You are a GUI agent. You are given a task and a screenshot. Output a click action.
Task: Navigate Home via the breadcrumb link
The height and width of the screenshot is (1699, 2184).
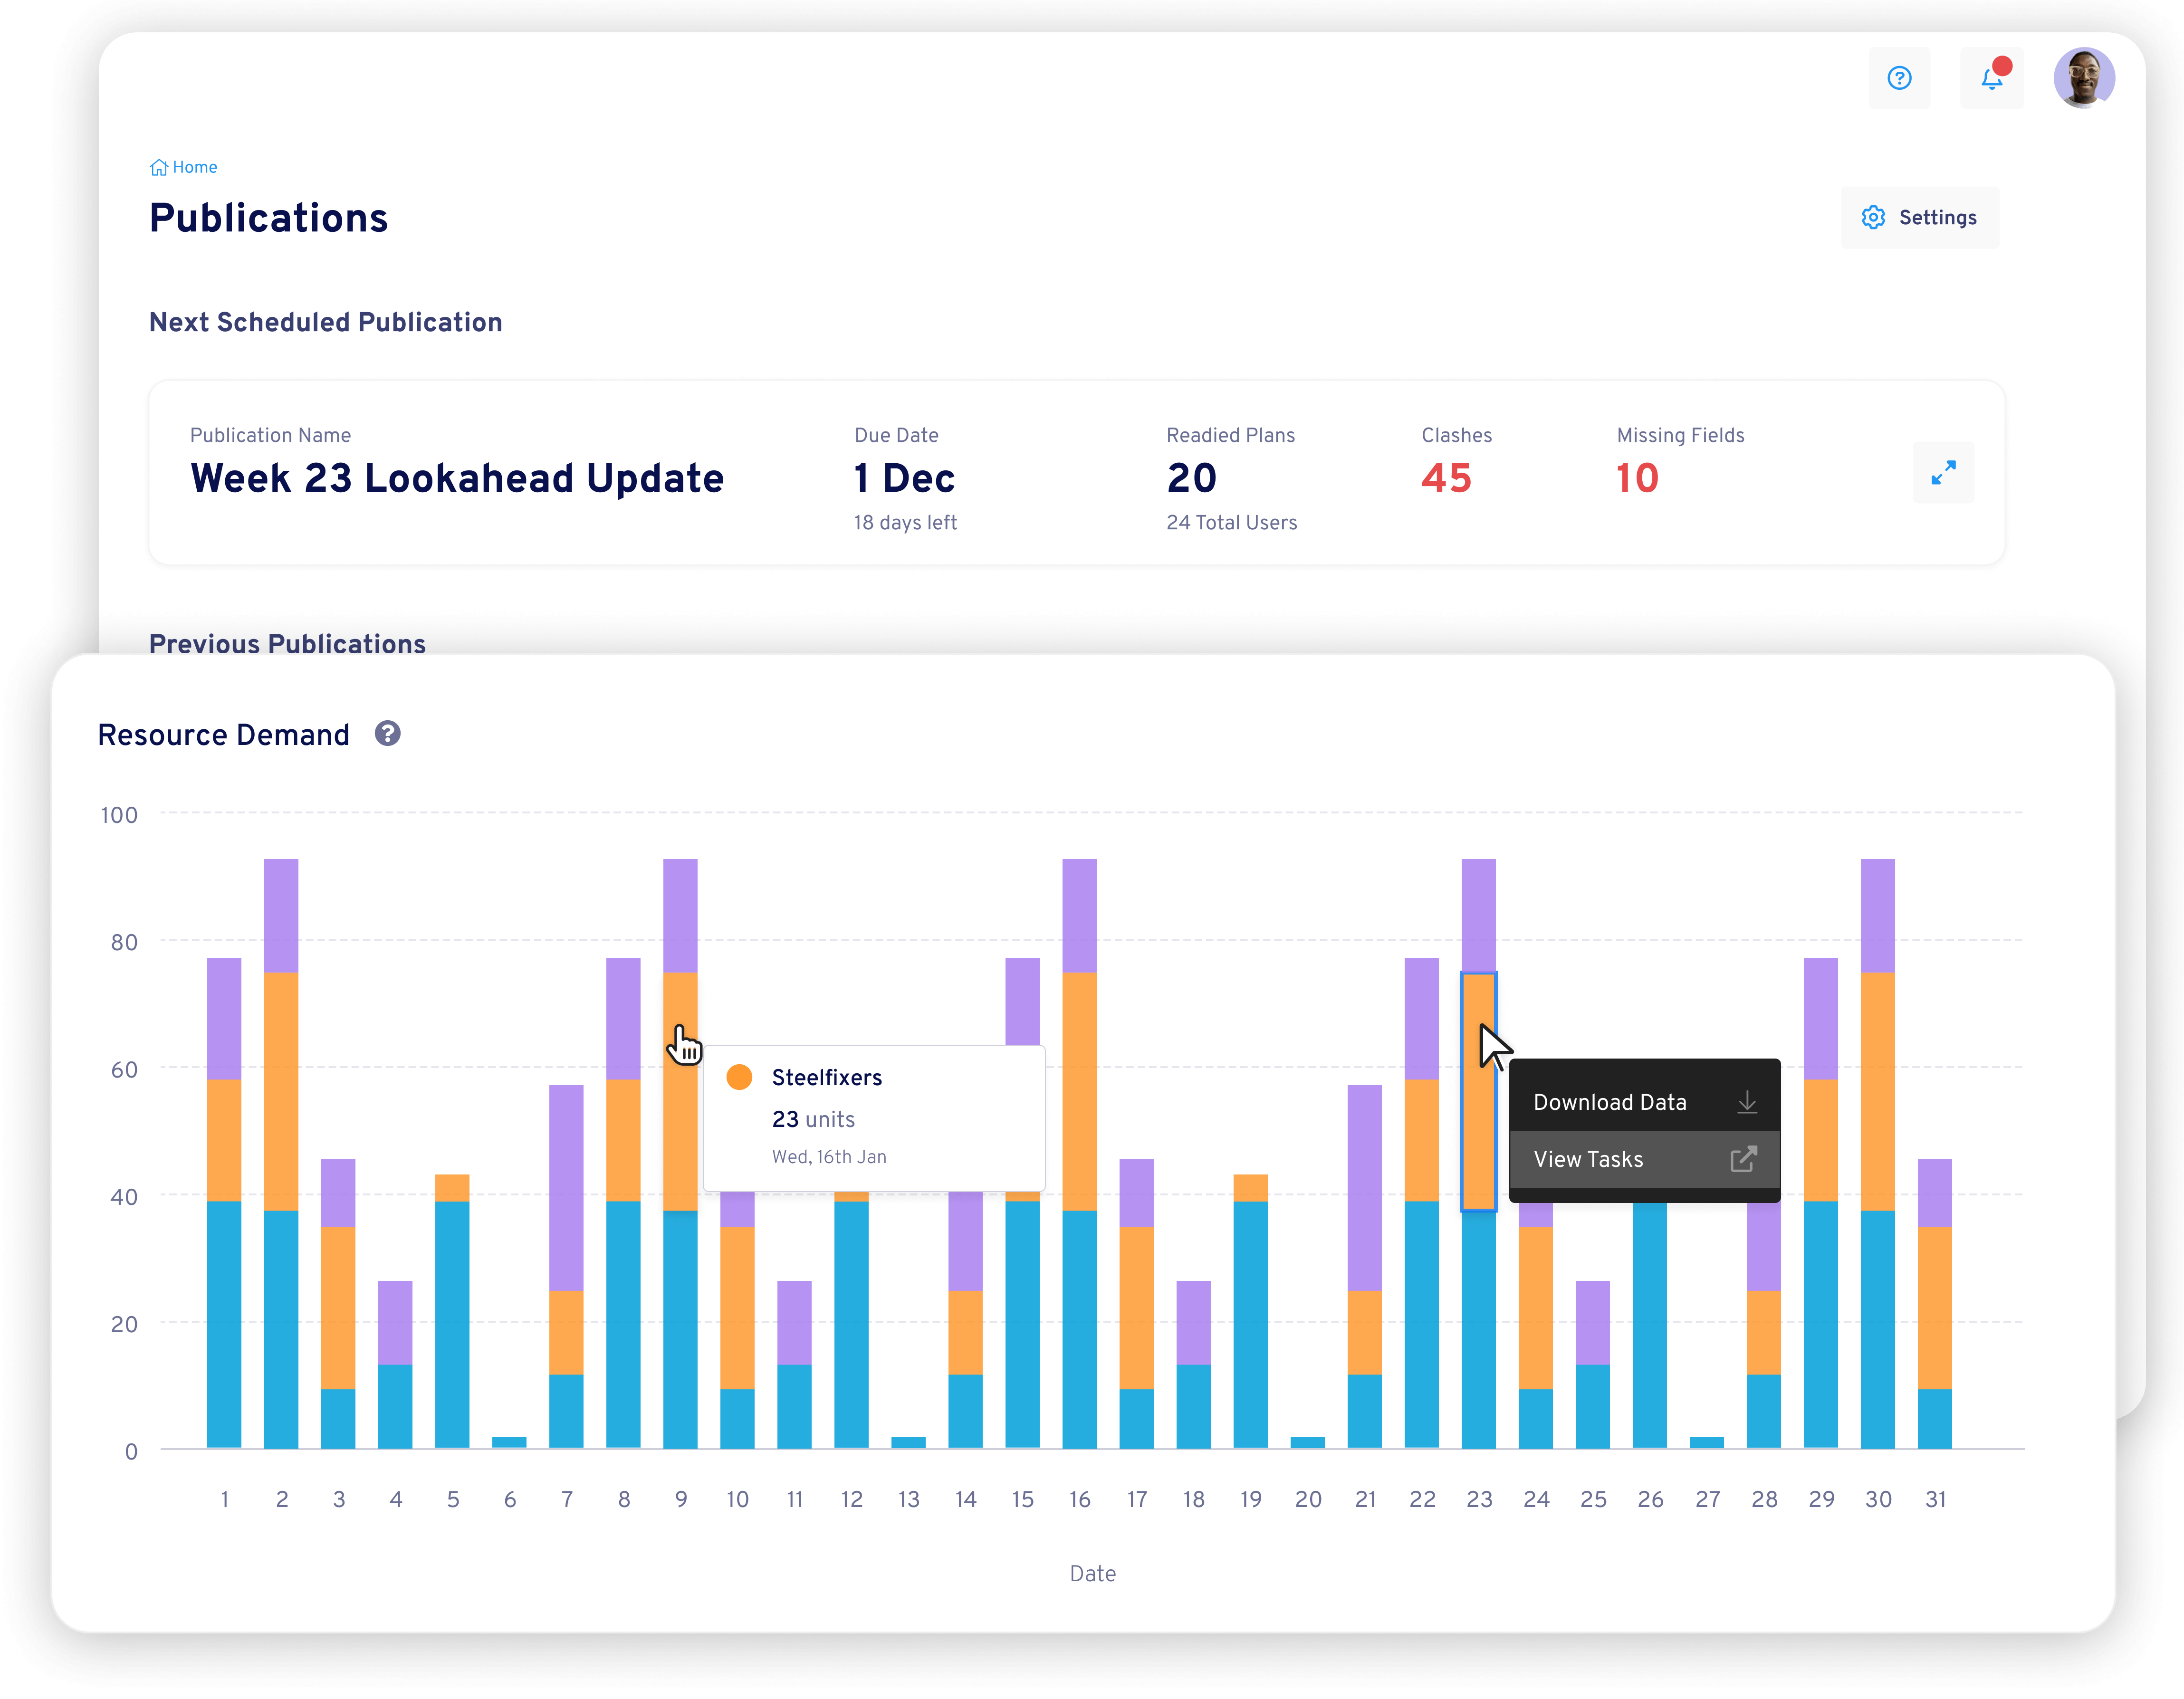pyautogui.click(x=194, y=166)
